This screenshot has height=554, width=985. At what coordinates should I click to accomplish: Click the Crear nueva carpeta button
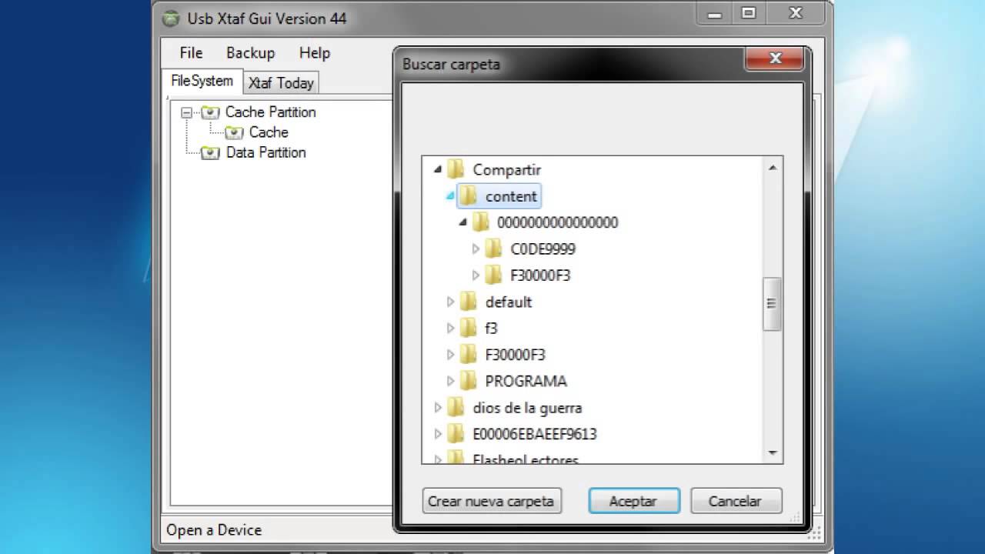(492, 501)
